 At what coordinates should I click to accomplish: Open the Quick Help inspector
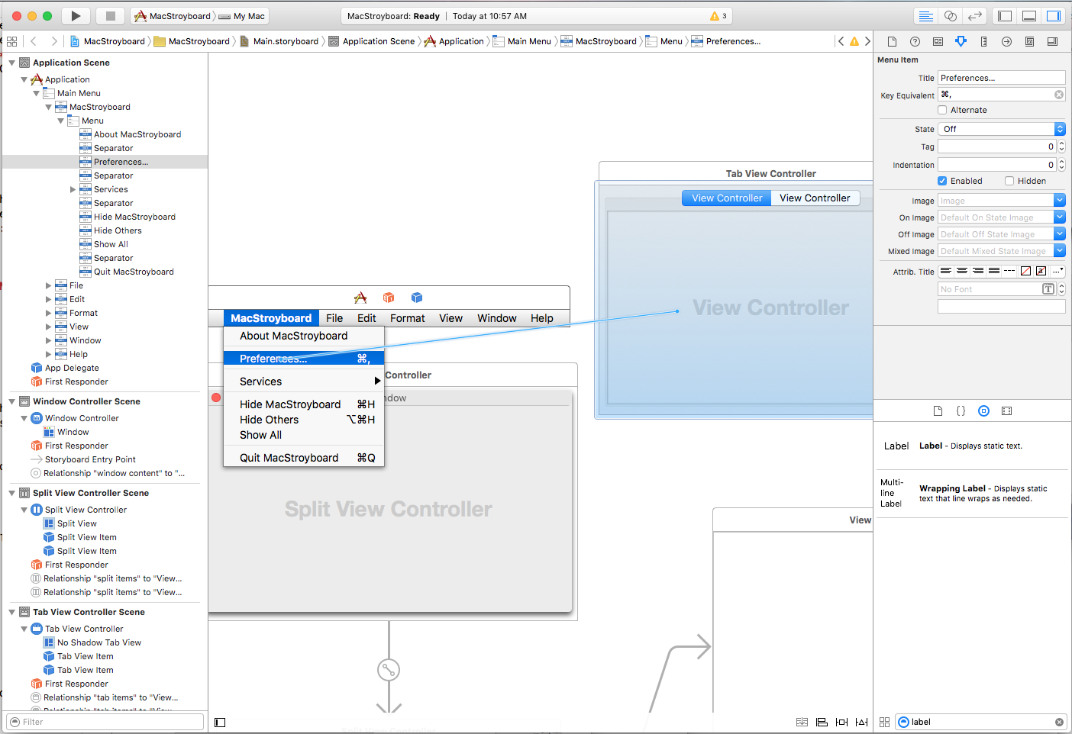coord(915,41)
